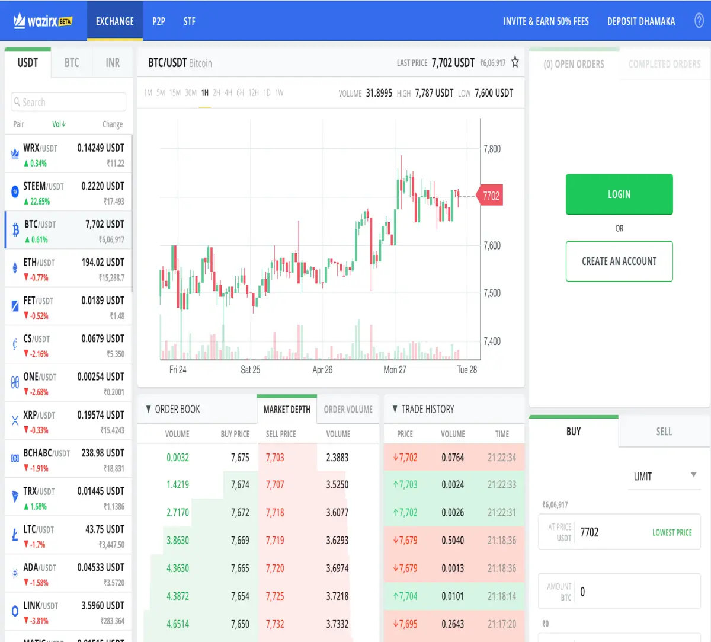Screen dimensions: 711x642
Task: Open the LIMIT order type dropdown
Action: pyautogui.click(x=664, y=476)
